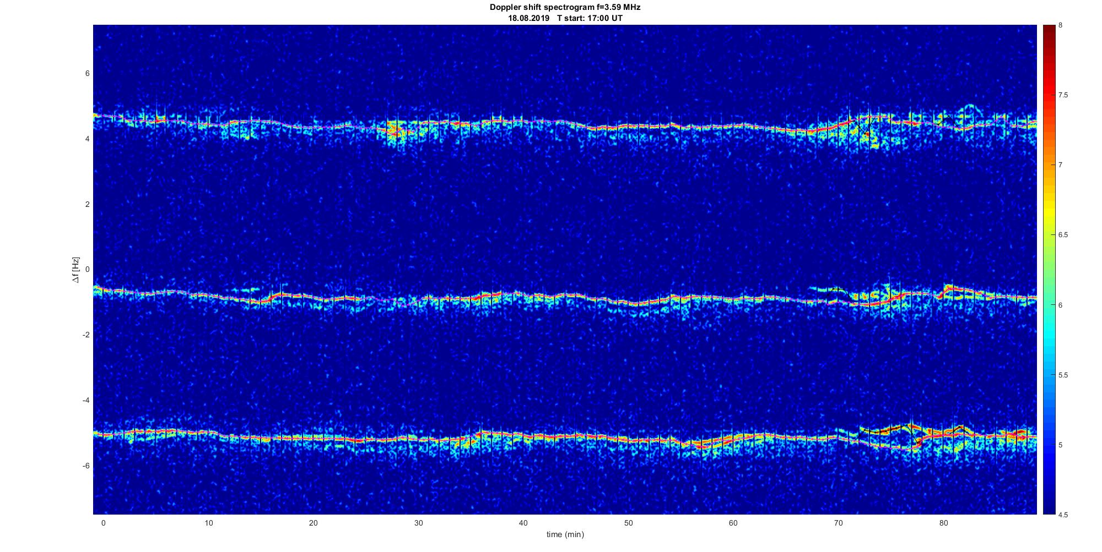Click the green middle of the colorbar

point(1049,270)
